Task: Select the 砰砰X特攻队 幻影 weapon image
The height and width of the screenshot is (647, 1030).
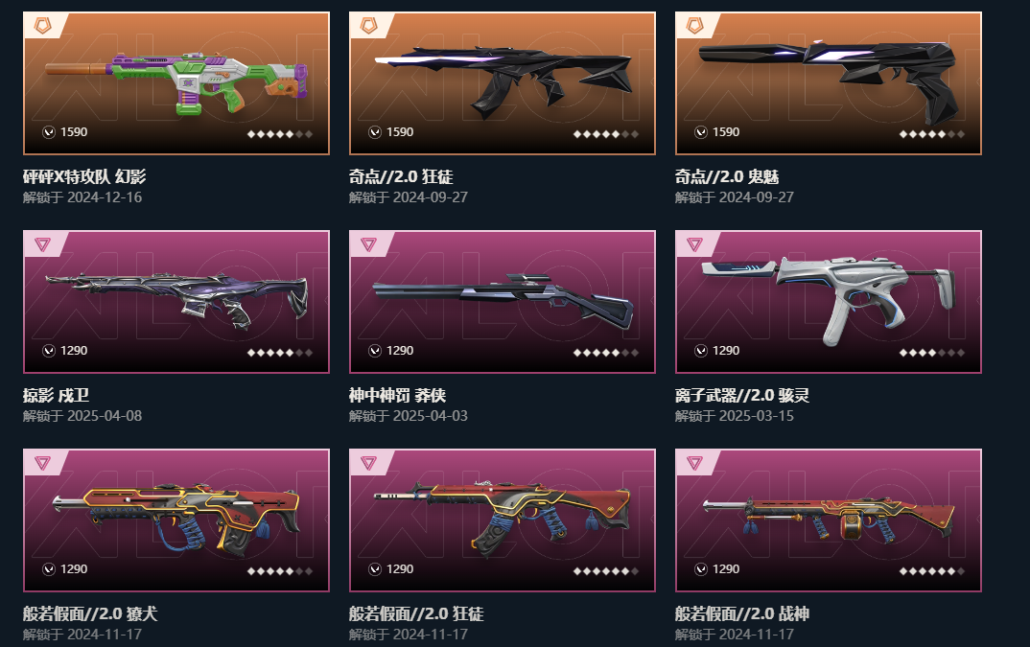Action: point(176,83)
